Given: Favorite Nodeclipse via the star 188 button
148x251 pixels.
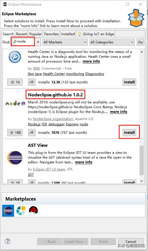Looking at the screenshot, I should click(x=15, y=133).
